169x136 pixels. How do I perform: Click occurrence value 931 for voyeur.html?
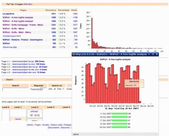click(x=54, y=36)
